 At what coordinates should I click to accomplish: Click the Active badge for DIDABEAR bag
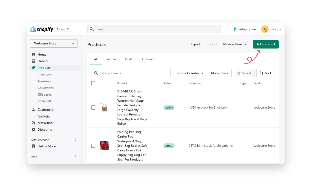click(x=169, y=108)
